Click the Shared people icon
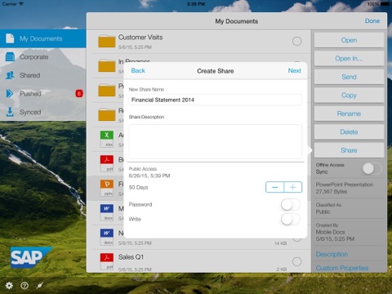Screen dimensions: 392x294 point(10,75)
